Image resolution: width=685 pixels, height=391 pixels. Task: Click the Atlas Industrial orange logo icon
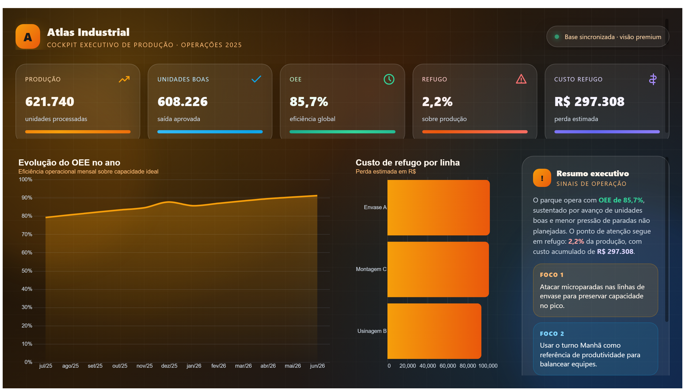(x=28, y=36)
